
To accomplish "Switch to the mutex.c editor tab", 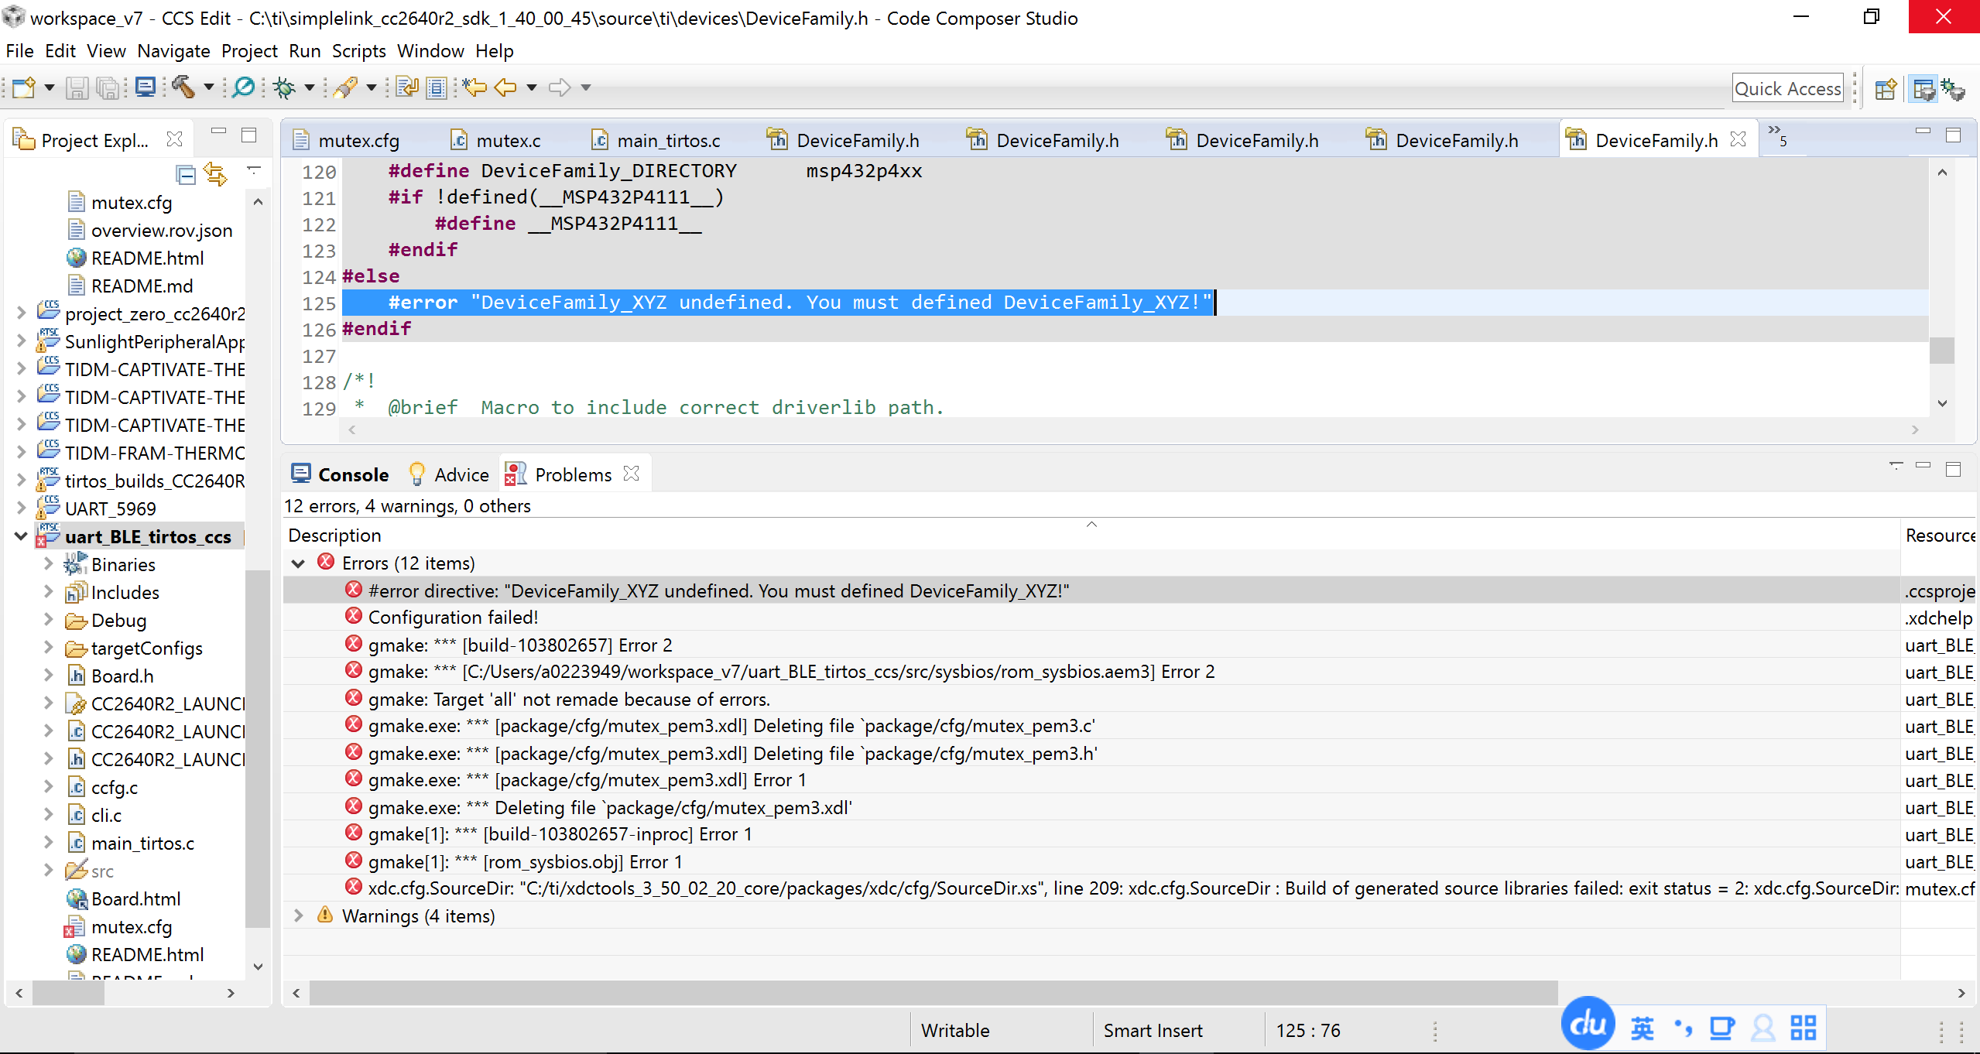I will 497,140.
